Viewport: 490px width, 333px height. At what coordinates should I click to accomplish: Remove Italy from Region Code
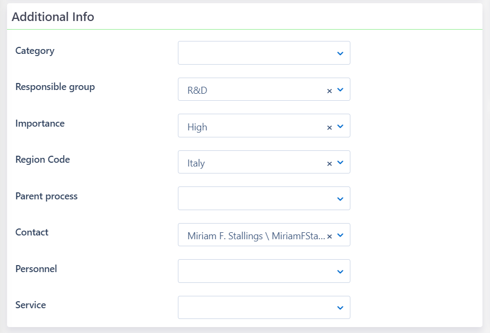click(x=329, y=163)
